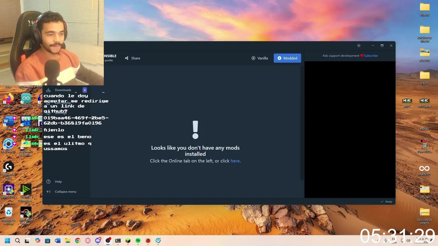Switch to OBS Studio in the taskbar

click(x=108, y=241)
